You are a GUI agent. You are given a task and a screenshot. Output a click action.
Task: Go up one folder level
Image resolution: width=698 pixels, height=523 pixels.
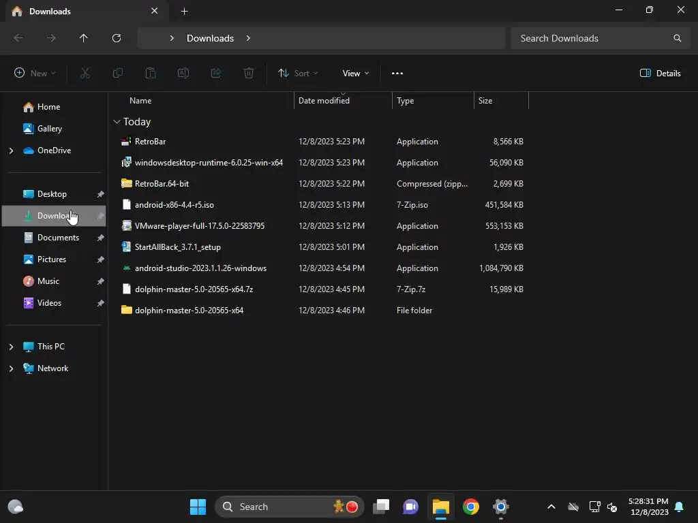[83, 38]
